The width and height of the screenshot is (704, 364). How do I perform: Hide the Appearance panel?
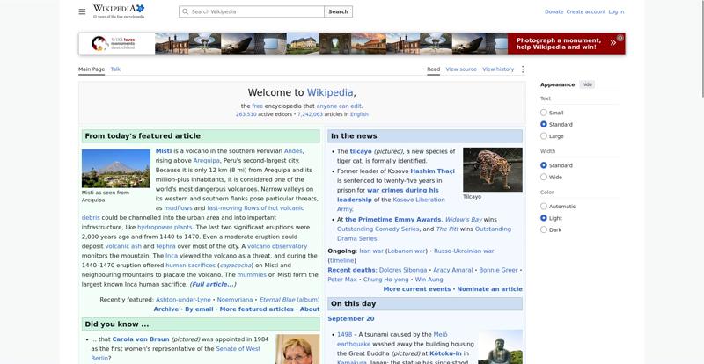pyautogui.click(x=587, y=84)
